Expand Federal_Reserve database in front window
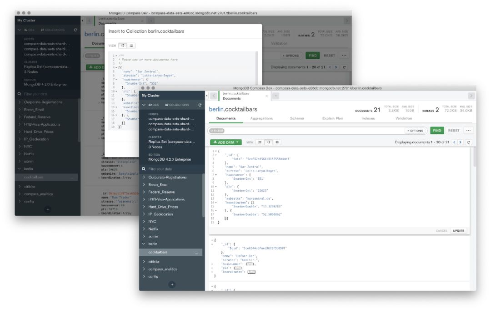Screen dimensions: 491x310 coord(144,192)
